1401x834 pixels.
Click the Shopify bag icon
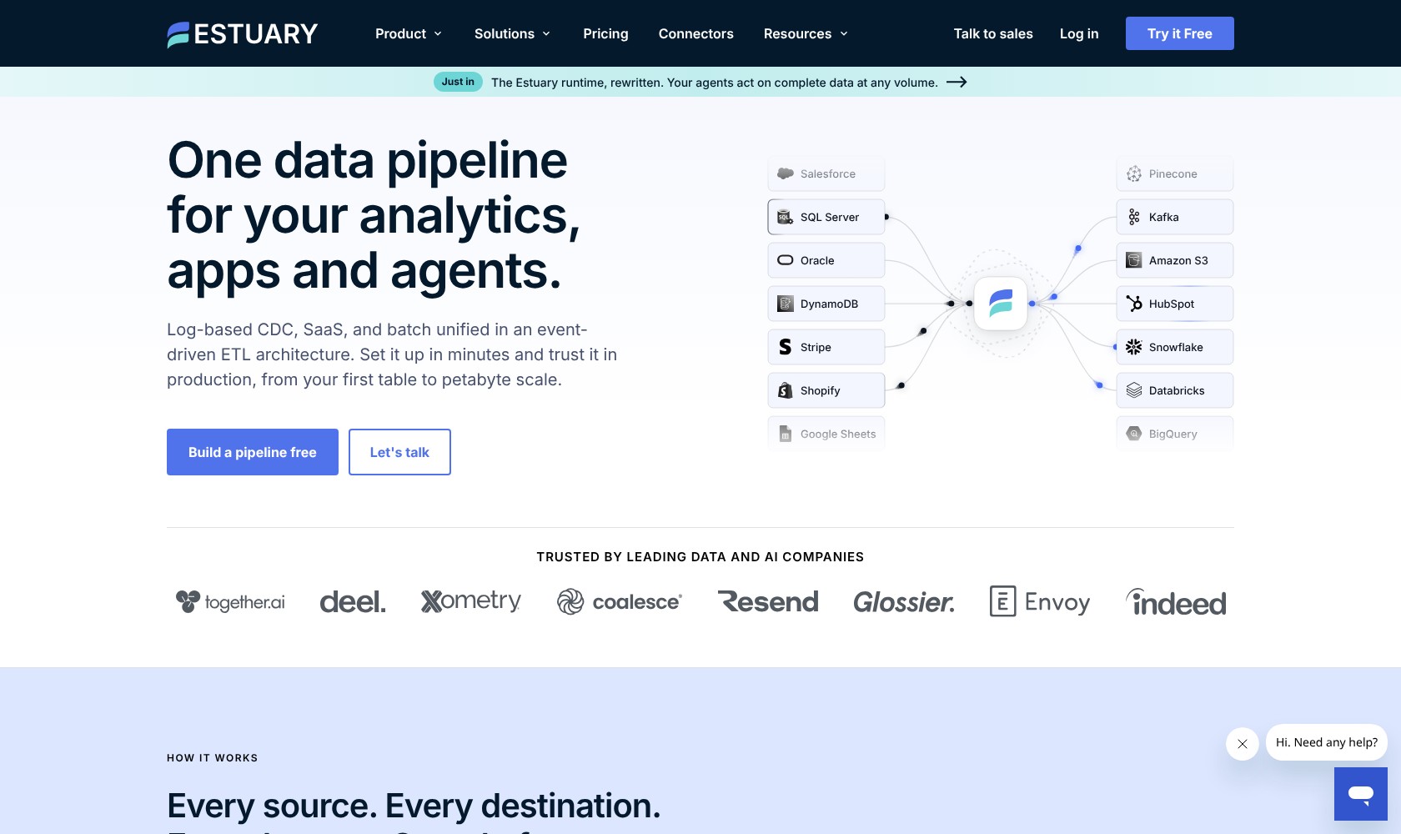(x=785, y=390)
